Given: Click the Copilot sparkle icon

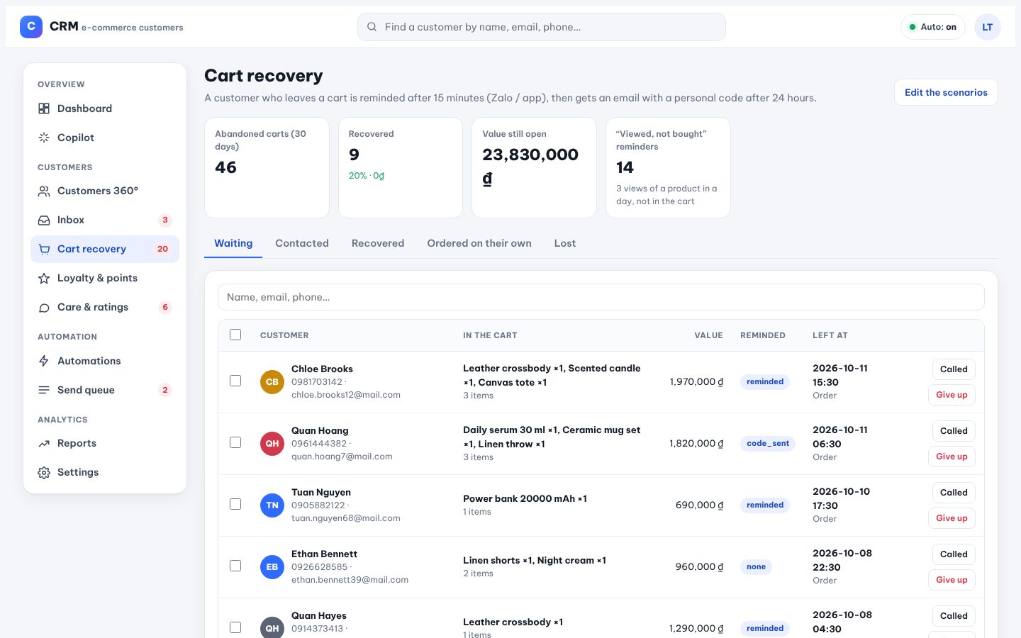Looking at the screenshot, I should [x=44, y=138].
